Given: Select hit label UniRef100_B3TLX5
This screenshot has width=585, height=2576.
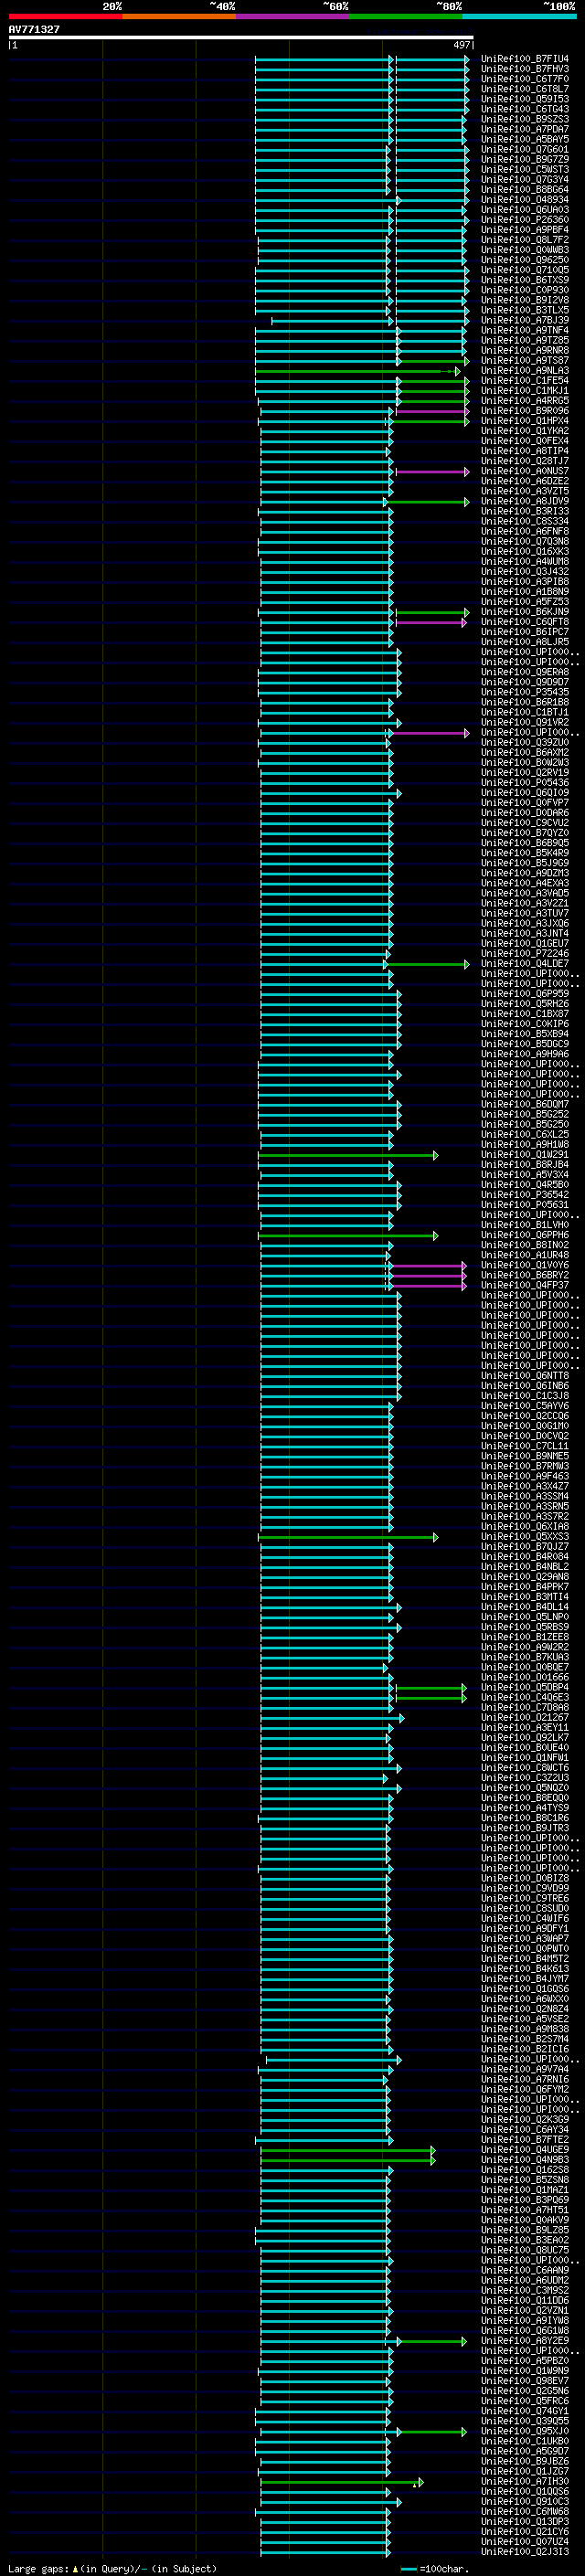Looking at the screenshot, I should (525, 310).
